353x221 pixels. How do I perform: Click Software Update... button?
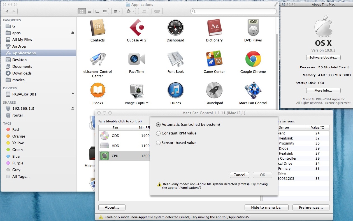pyautogui.click(x=323, y=57)
